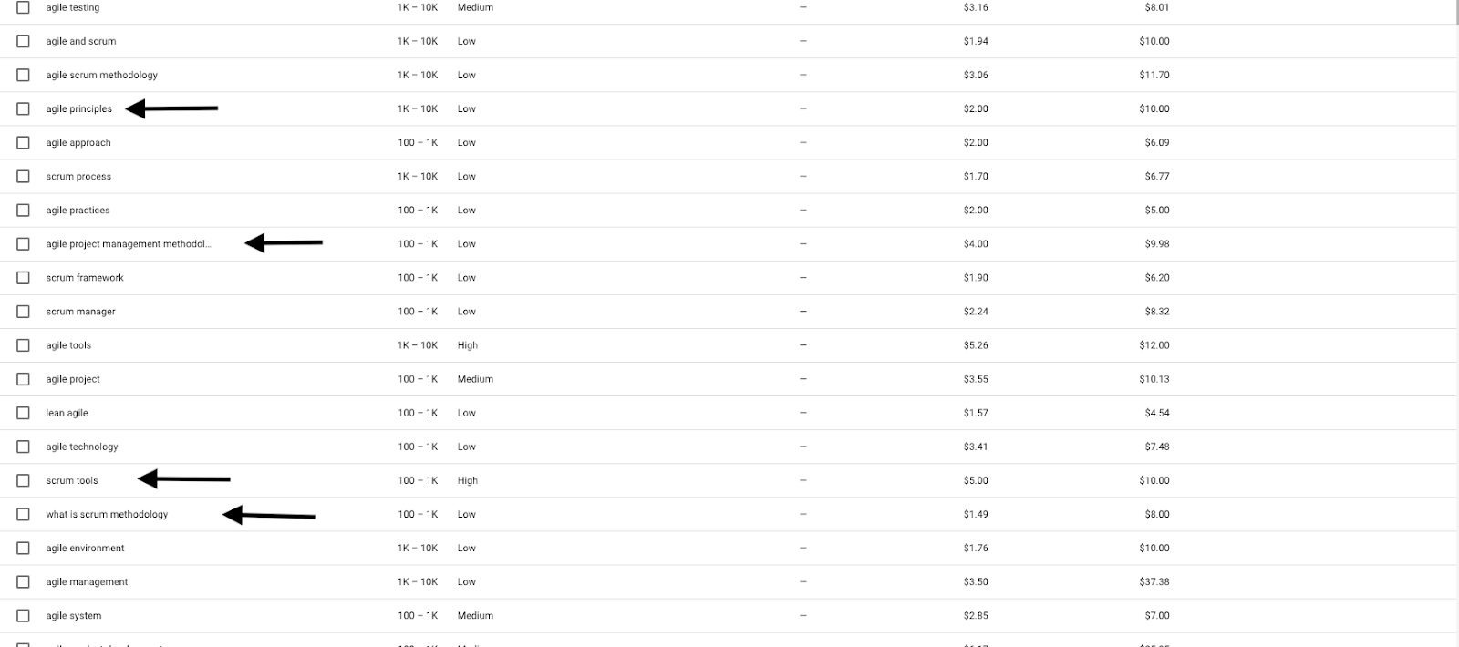The height and width of the screenshot is (647, 1459).
Task: Check the agile system row checkbox
Action: point(23,616)
